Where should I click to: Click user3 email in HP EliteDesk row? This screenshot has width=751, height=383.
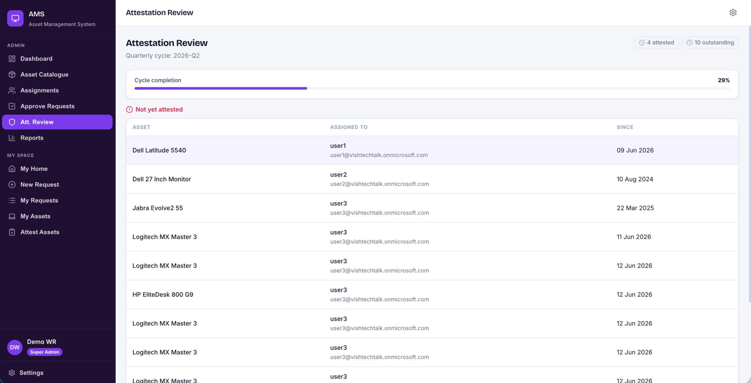pos(379,299)
